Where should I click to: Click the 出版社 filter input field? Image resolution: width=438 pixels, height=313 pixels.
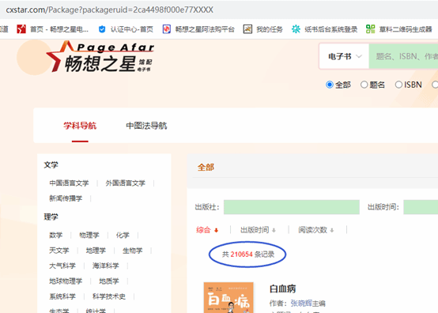[292, 207]
